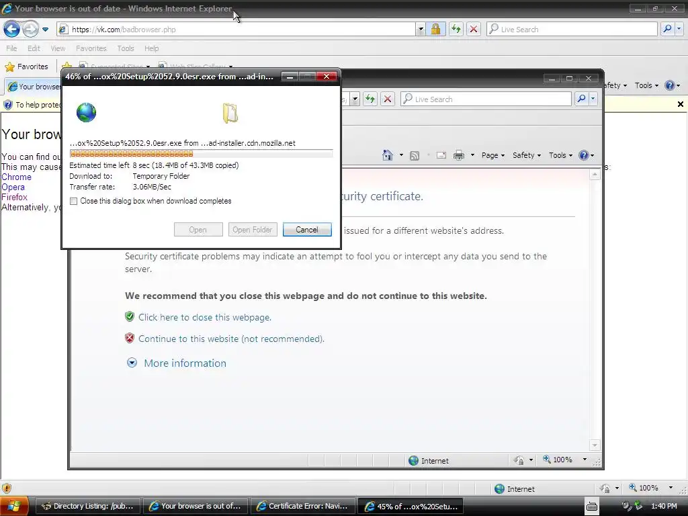This screenshot has height=516, width=688.
Task: Open Page menu in certificate window
Action: [493, 155]
